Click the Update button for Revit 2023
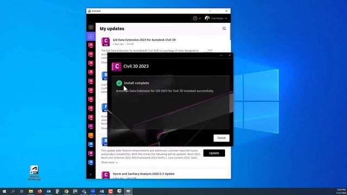This screenshot has width=347, height=195. click(214, 153)
